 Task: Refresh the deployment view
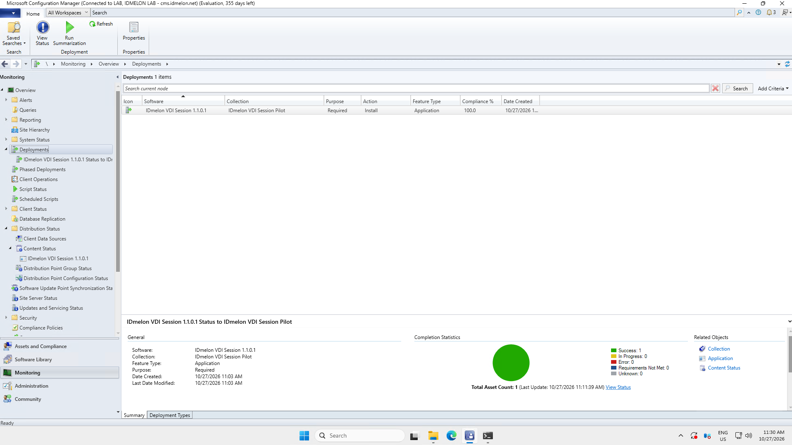(101, 24)
